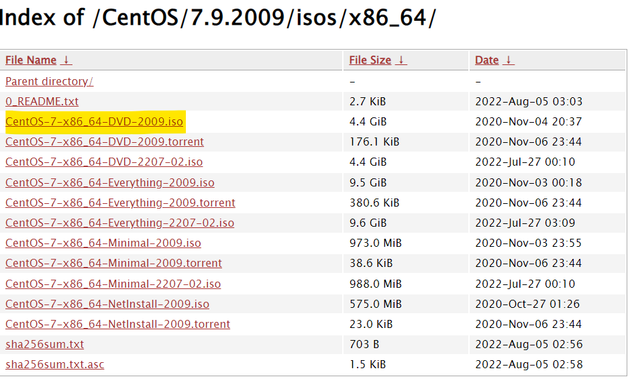The image size is (630, 389).
Task: Download CentOS-7-x86_64-Minimal-2009.torrent
Action: [113, 263]
